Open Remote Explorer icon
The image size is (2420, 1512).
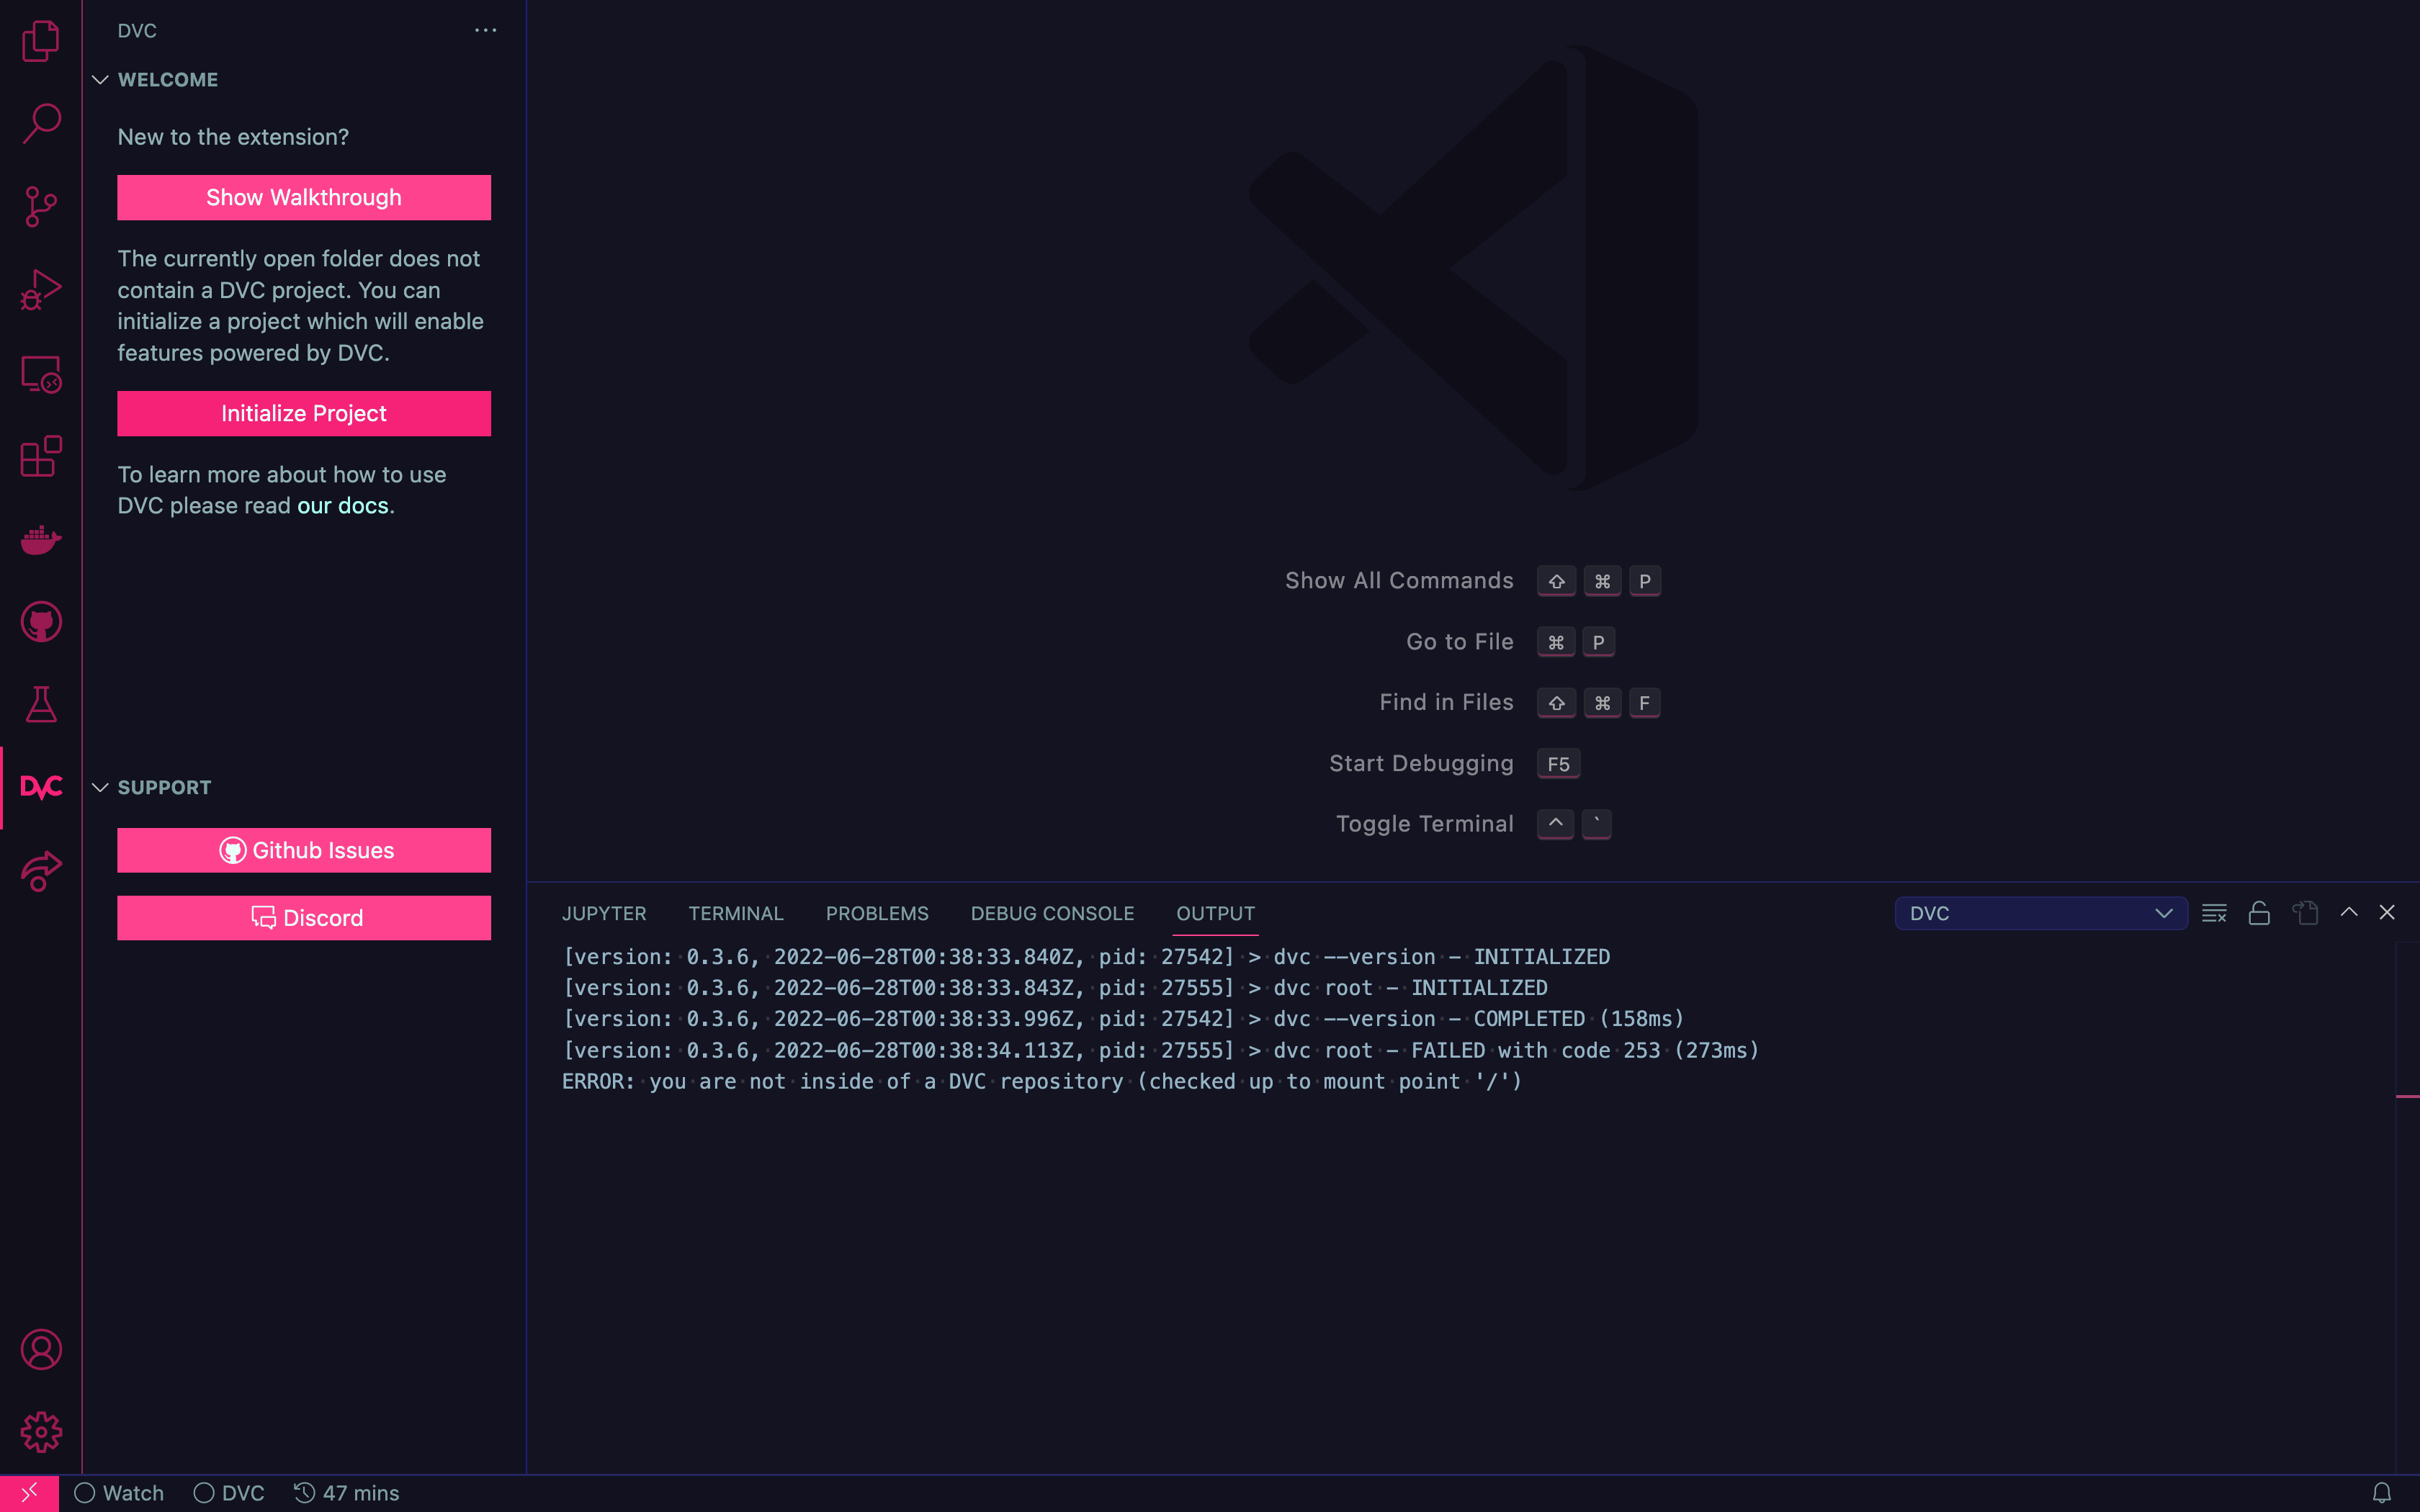40,374
